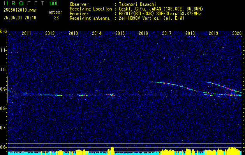Screen dimensions: 245x155
Task: Click the meteor count 36
Action: [x=56, y=18]
